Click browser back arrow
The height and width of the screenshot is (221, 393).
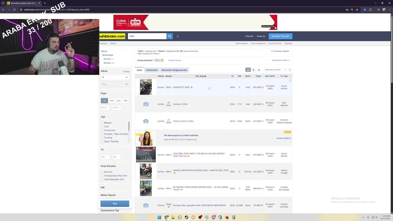click(3, 10)
